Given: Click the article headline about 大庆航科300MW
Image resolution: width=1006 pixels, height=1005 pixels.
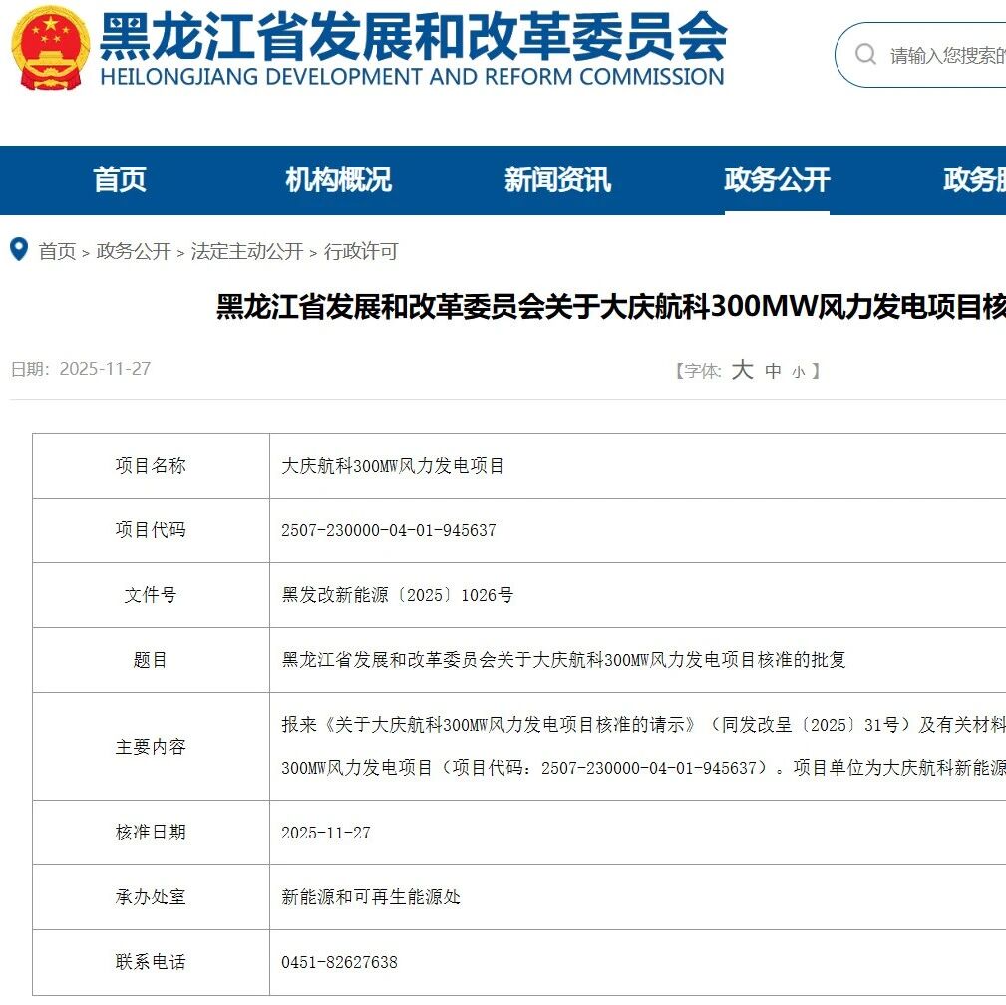Looking at the screenshot, I should tap(611, 307).
